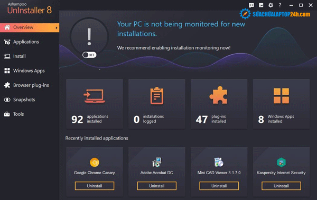The height and width of the screenshot is (200, 317).
Task: Click the Tools toolbox sidebar icon
Action: (7, 114)
